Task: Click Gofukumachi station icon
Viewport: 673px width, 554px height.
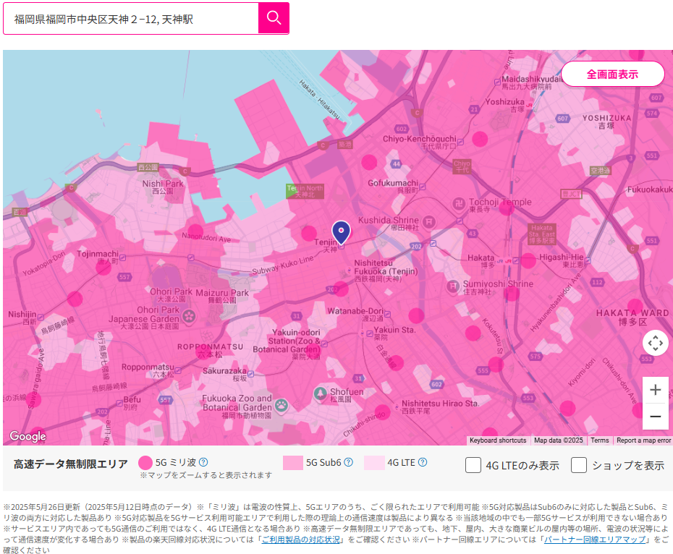Action: 423,187
